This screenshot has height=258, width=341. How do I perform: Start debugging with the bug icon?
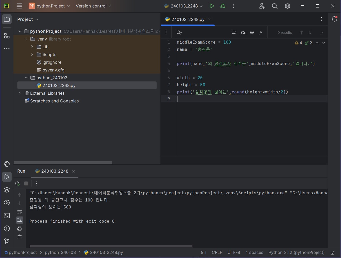coord(223,6)
